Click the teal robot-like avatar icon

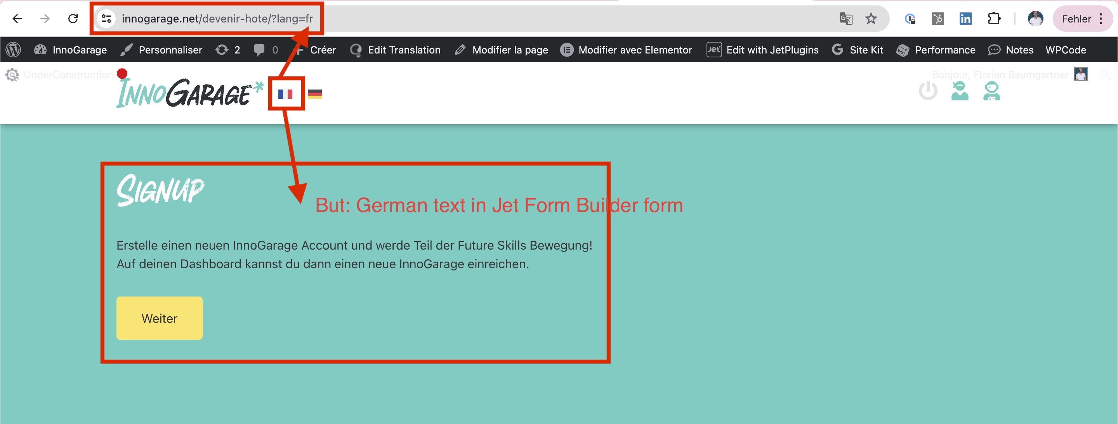click(x=992, y=91)
